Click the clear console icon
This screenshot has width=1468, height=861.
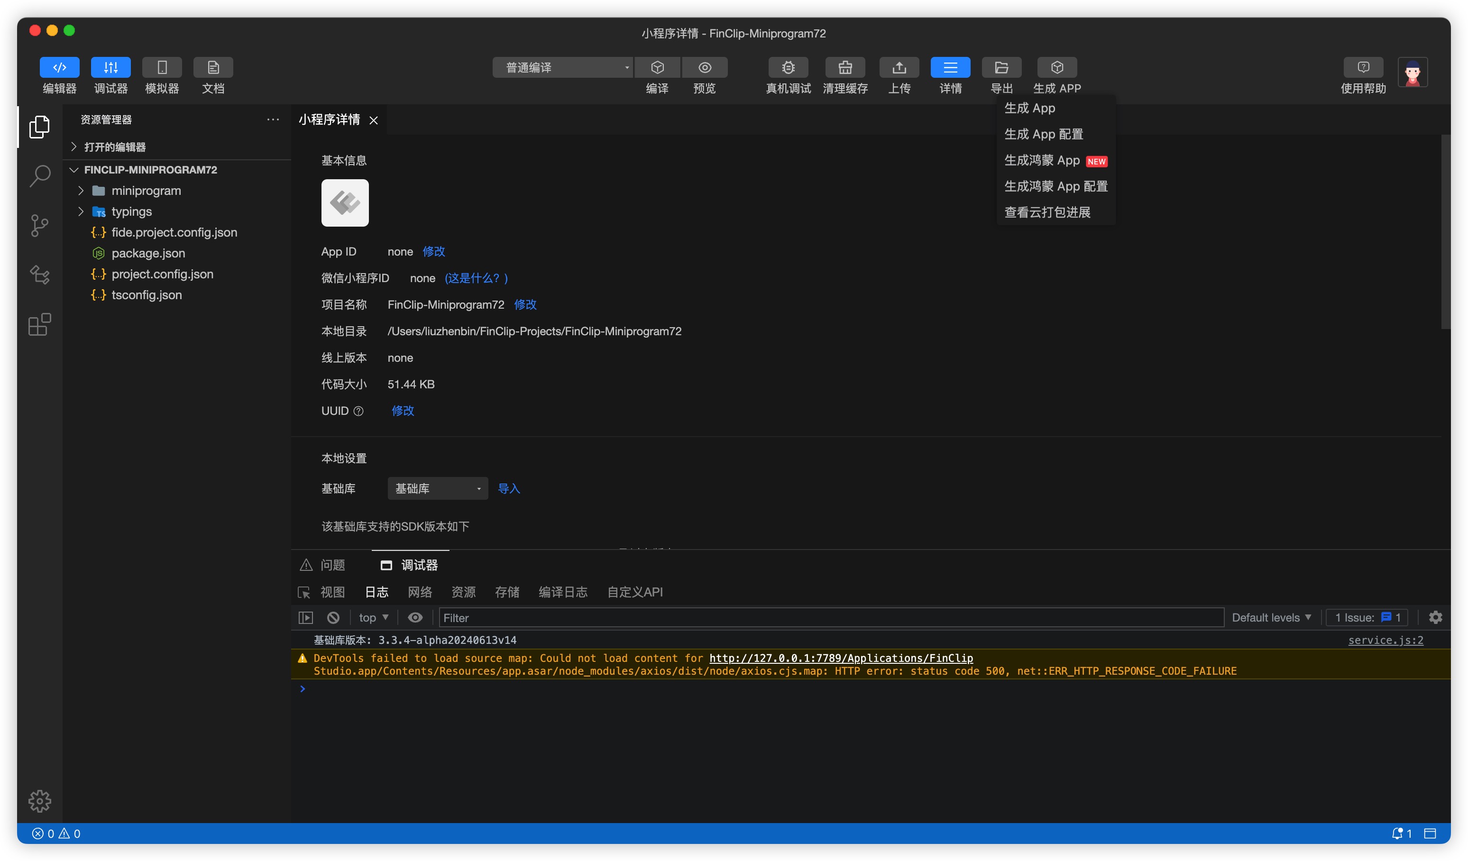click(333, 617)
